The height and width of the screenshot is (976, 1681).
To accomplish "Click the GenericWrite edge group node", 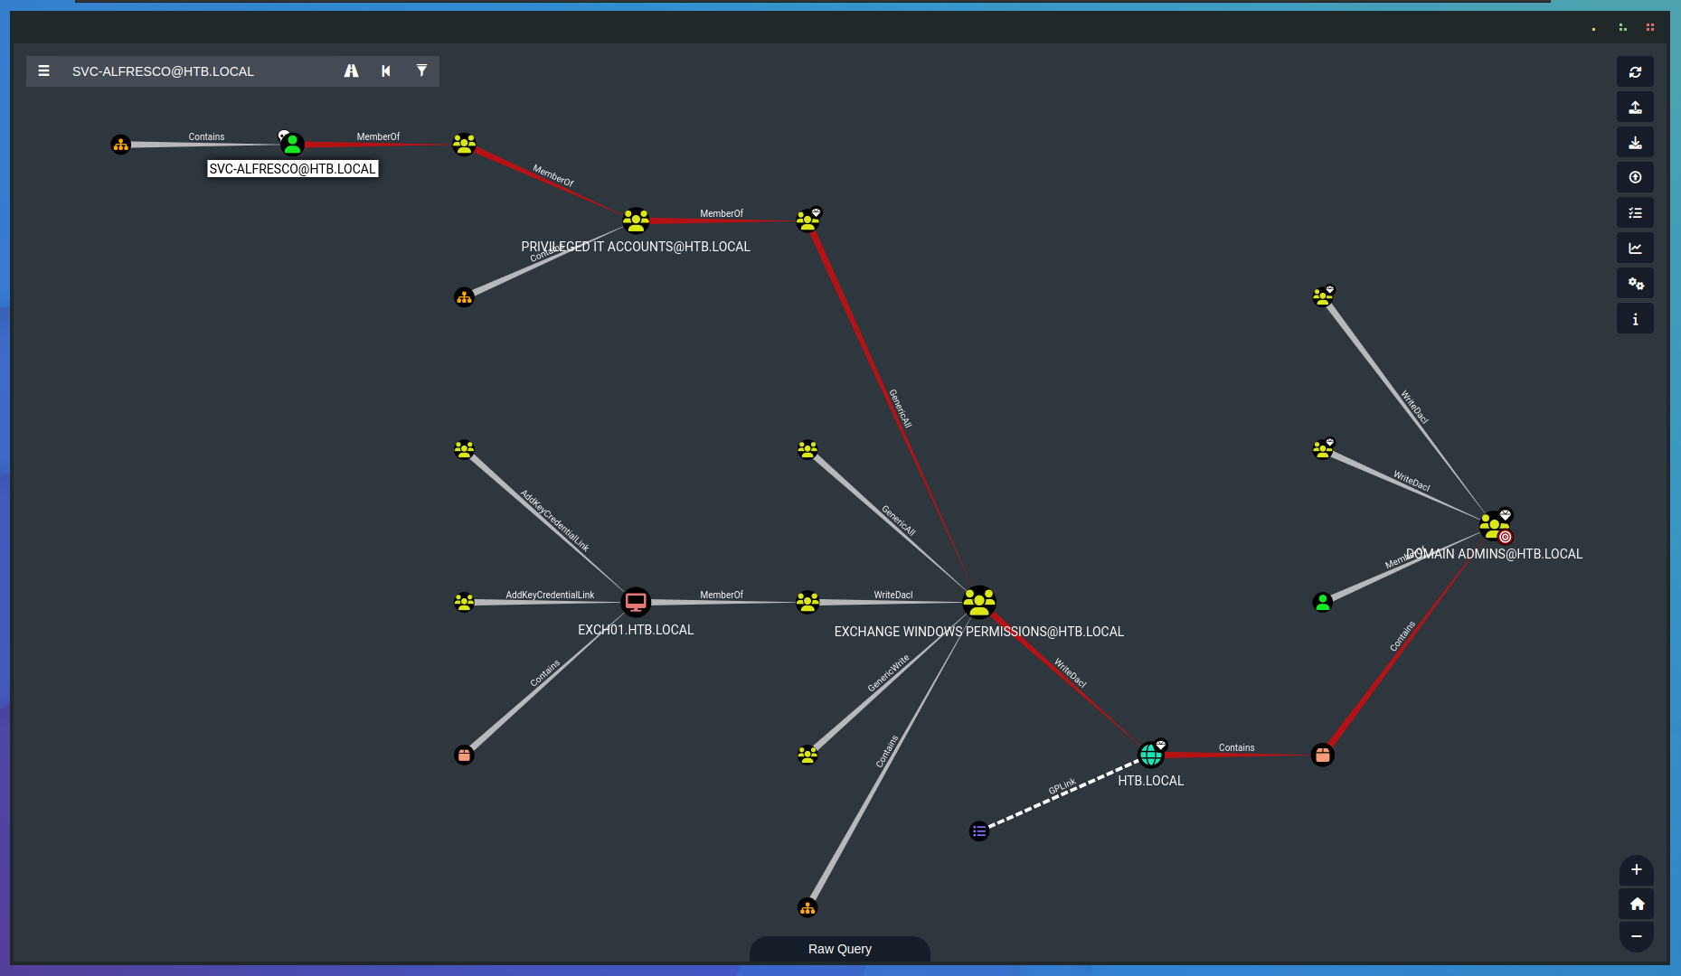I will point(807,754).
